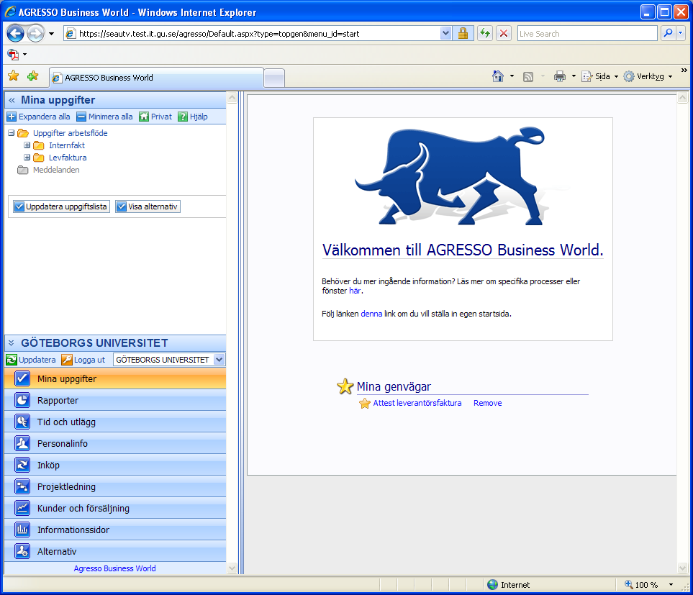This screenshot has width=693, height=595.
Task: Click the Live Search magnifier icon
Action: (x=669, y=34)
